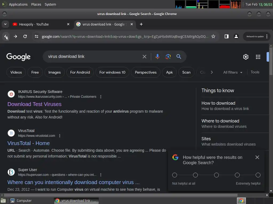Open VirusTotal - Home link
Screen dimensions: 273x204
[x=29, y=143]
